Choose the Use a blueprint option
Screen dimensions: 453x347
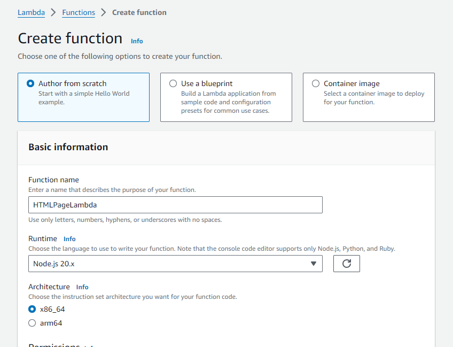[173, 83]
